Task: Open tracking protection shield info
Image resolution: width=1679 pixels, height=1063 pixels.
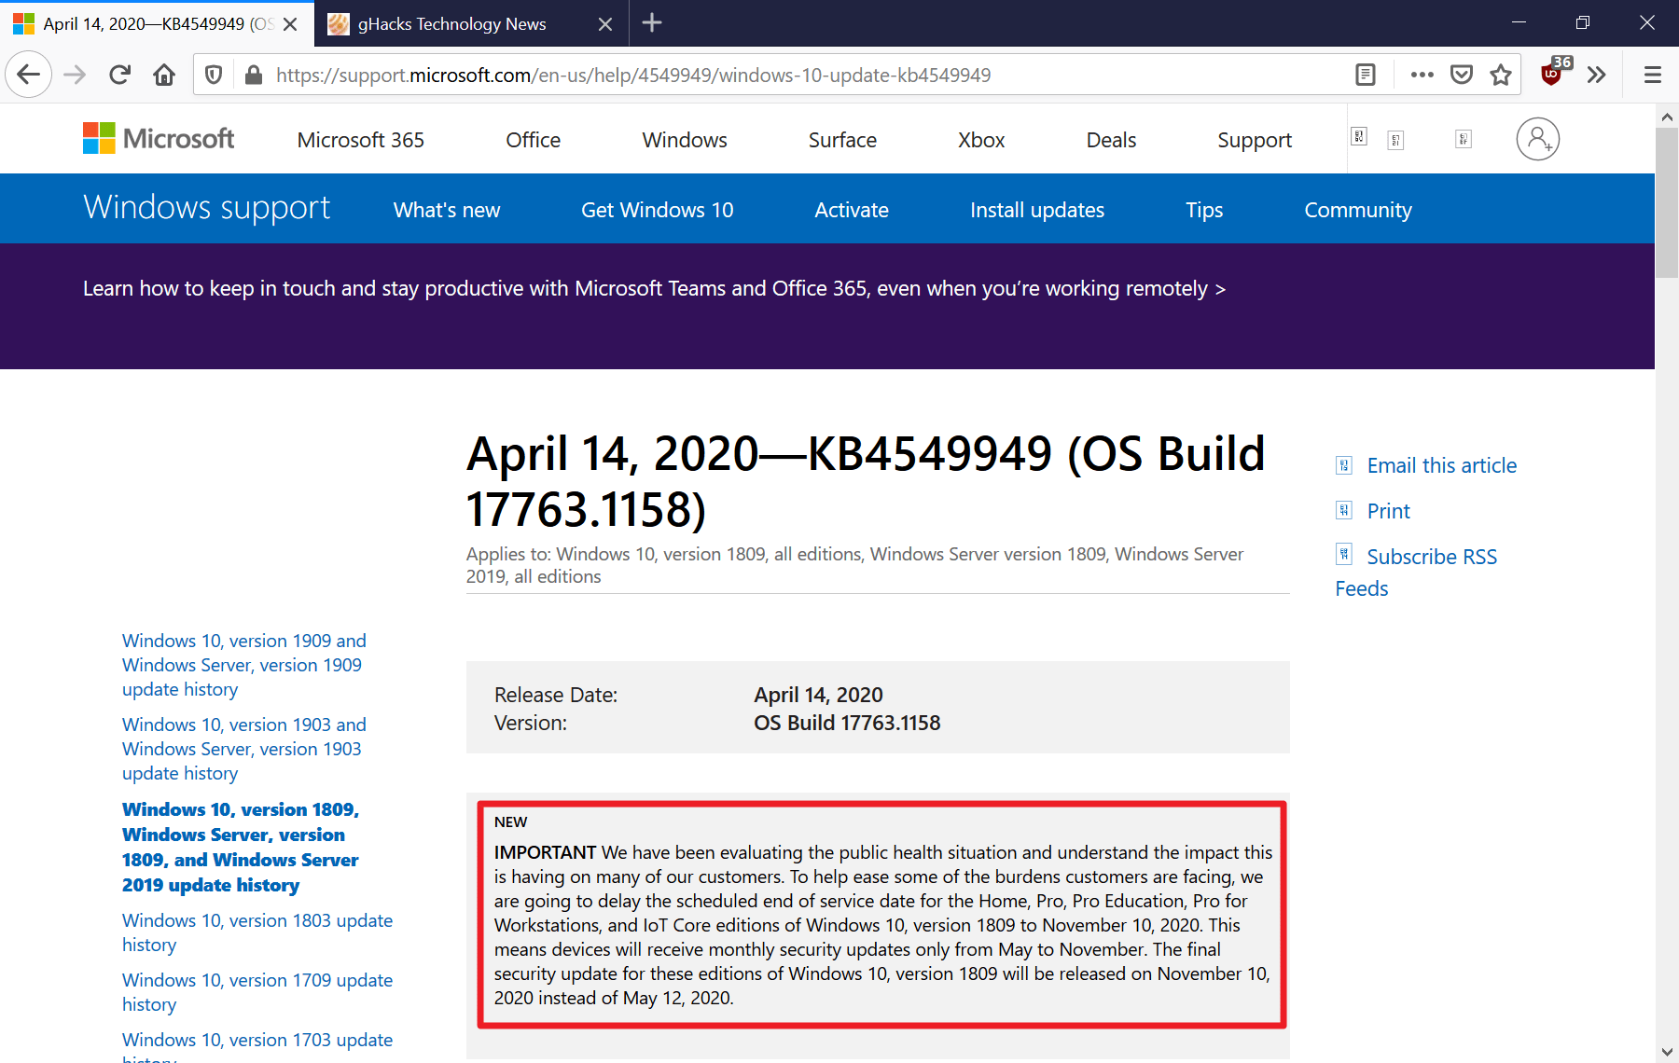Action: coord(214,75)
